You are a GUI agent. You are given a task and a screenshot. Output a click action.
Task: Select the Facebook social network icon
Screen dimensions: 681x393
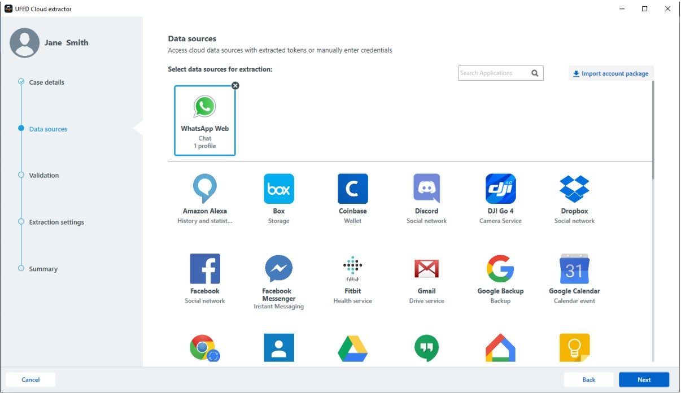(x=205, y=269)
